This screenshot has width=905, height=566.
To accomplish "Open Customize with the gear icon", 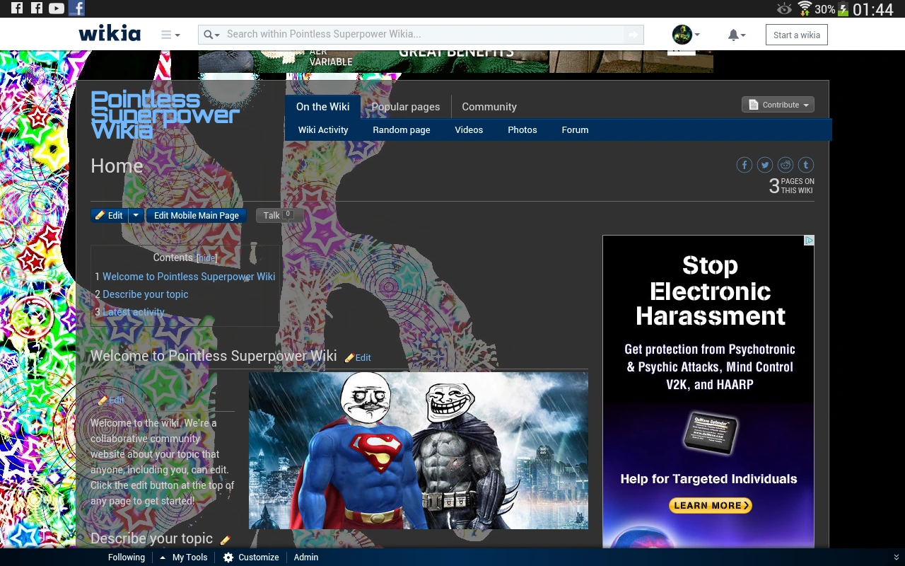I will [251, 558].
